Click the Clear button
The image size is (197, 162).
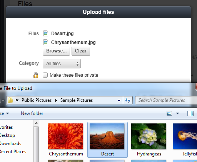(x=81, y=51)
